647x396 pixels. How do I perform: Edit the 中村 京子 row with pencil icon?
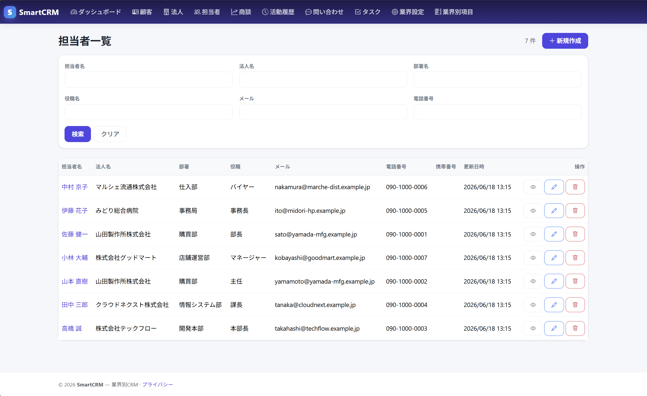(554, 187)
